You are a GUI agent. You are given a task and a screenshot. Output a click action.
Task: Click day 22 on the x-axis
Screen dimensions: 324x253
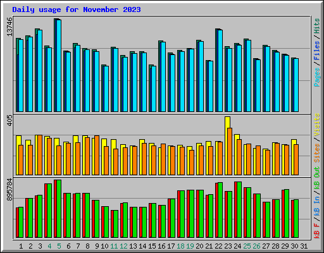click(x=218, y=246)
